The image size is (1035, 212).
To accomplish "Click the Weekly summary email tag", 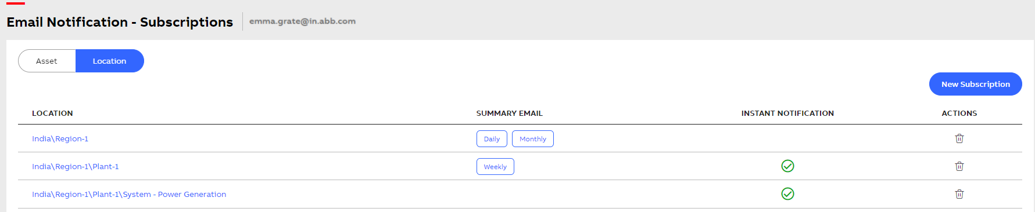I will (495, 167).
